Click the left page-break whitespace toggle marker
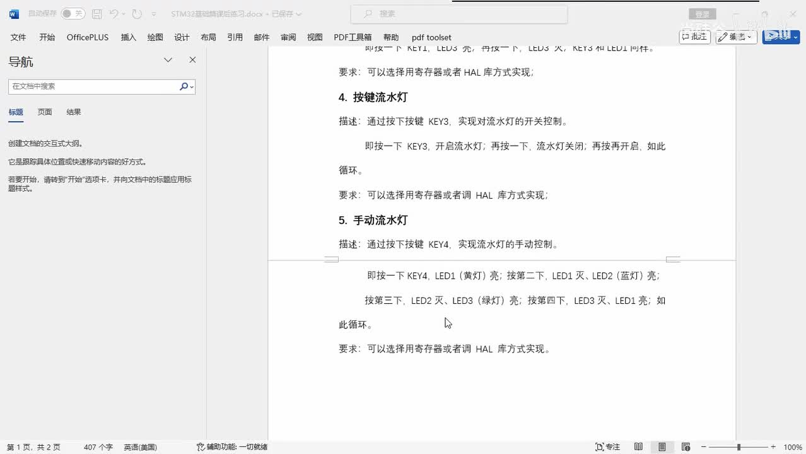The height and width of the screenshot is (454, 806). tap(331, 259)
